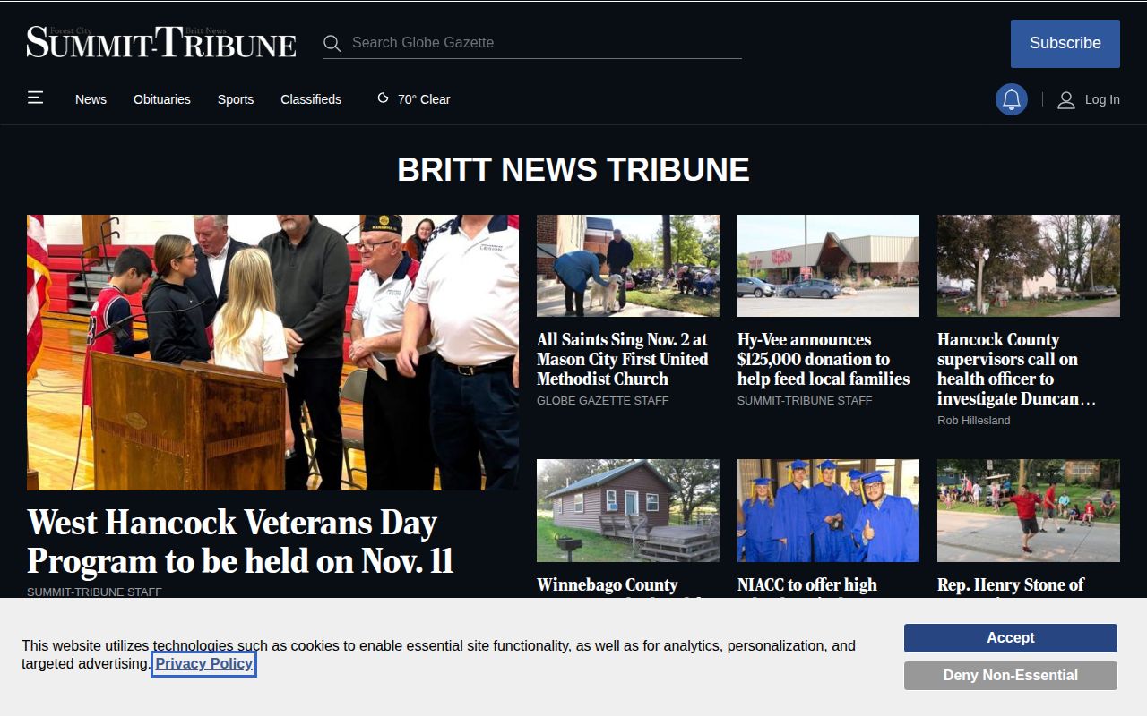The height and width of the screenshot is (716, 1147).
Task: Click SUMMIT-TRIBUNE STAFF byline under Hy-Vee article
Action: click(805, 401)
